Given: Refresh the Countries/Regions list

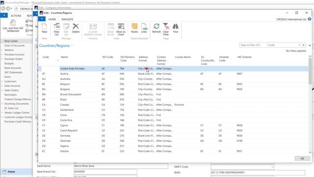Looking at the screenshot, I should 157,28.
